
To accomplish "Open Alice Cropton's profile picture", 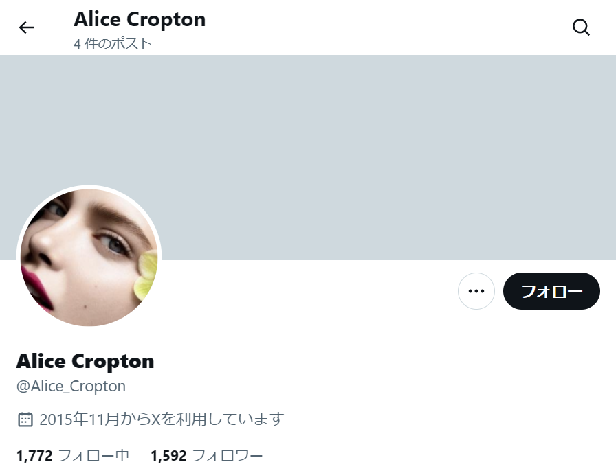I will click(x=89, y=257).
